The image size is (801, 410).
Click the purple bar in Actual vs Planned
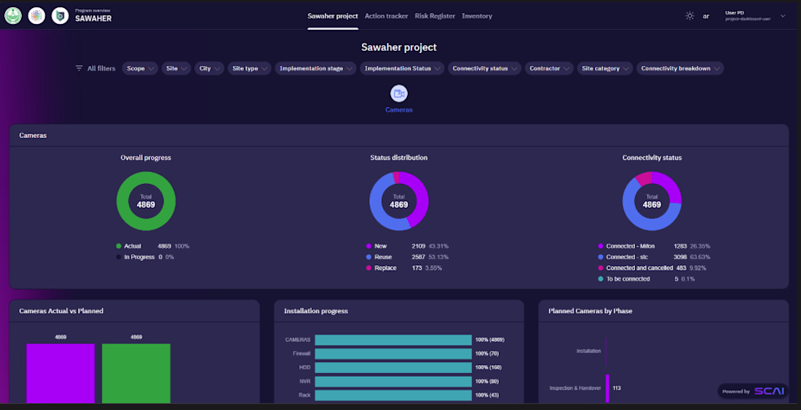(x=60, y=373)
